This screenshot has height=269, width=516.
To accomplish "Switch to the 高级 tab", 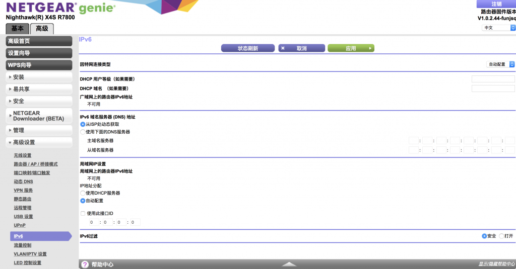I will (x=42, y=29).
